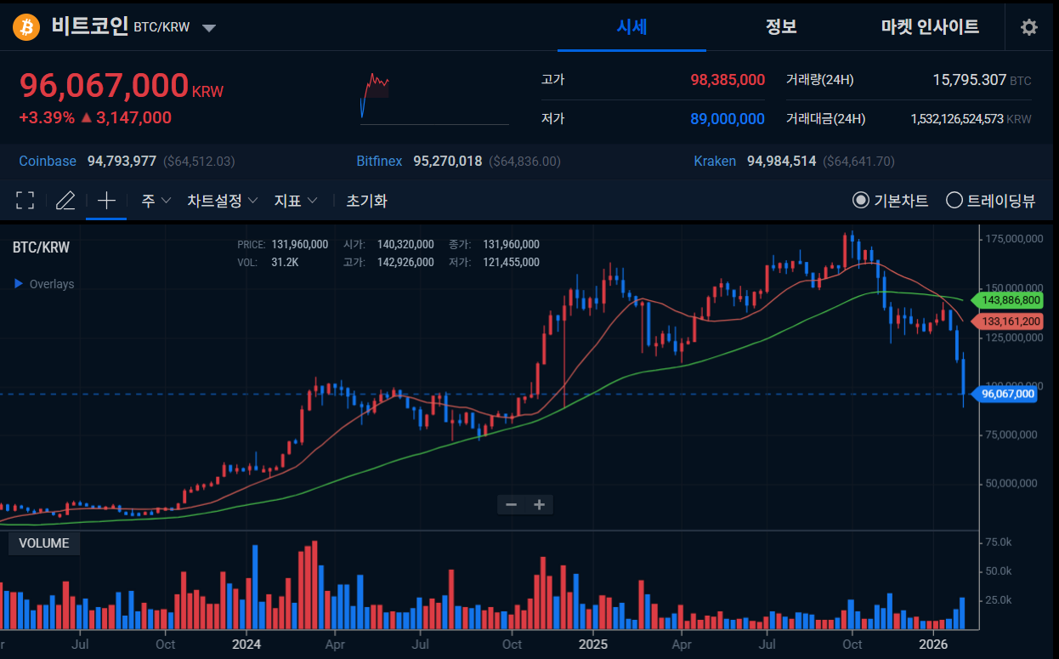Viewport: 1059px width, 659px height.
Task: Open the 지표 indicators dropdown
Action: click(296, 201)
